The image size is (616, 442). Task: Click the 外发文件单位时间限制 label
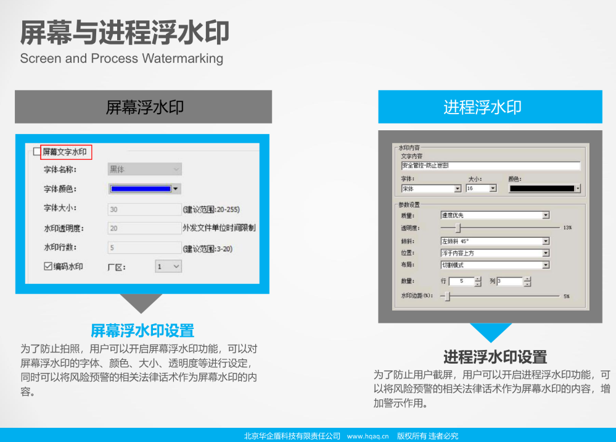pos(220,228)
